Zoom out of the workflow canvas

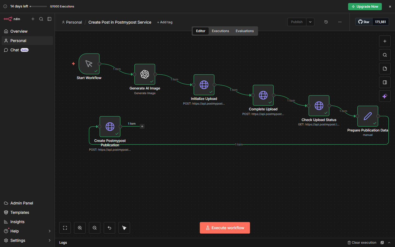(95, 228)
